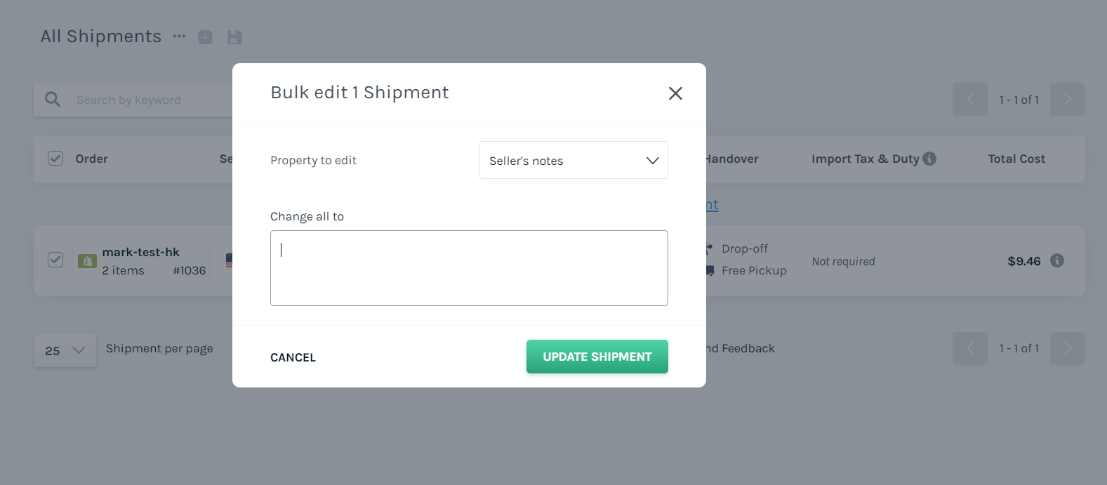Click the search magnifier icon

click(x=53, y=100)
